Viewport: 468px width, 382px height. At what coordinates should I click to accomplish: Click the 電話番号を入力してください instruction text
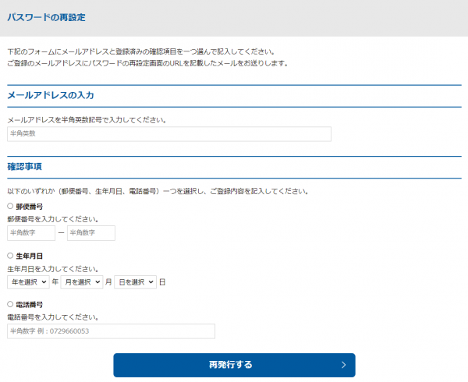point(52,317)
